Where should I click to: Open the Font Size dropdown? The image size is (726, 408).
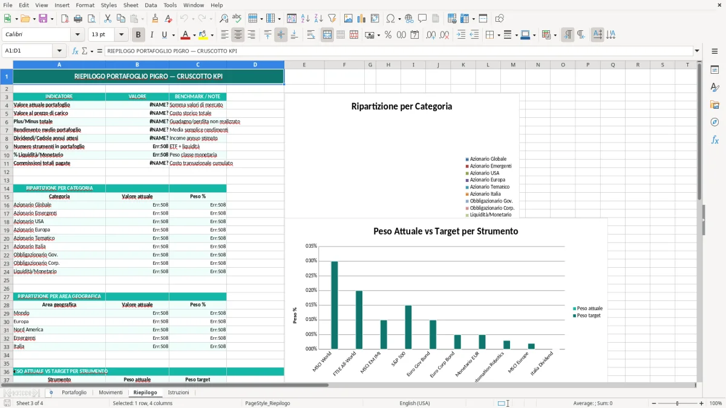click(x=122, y=35)
